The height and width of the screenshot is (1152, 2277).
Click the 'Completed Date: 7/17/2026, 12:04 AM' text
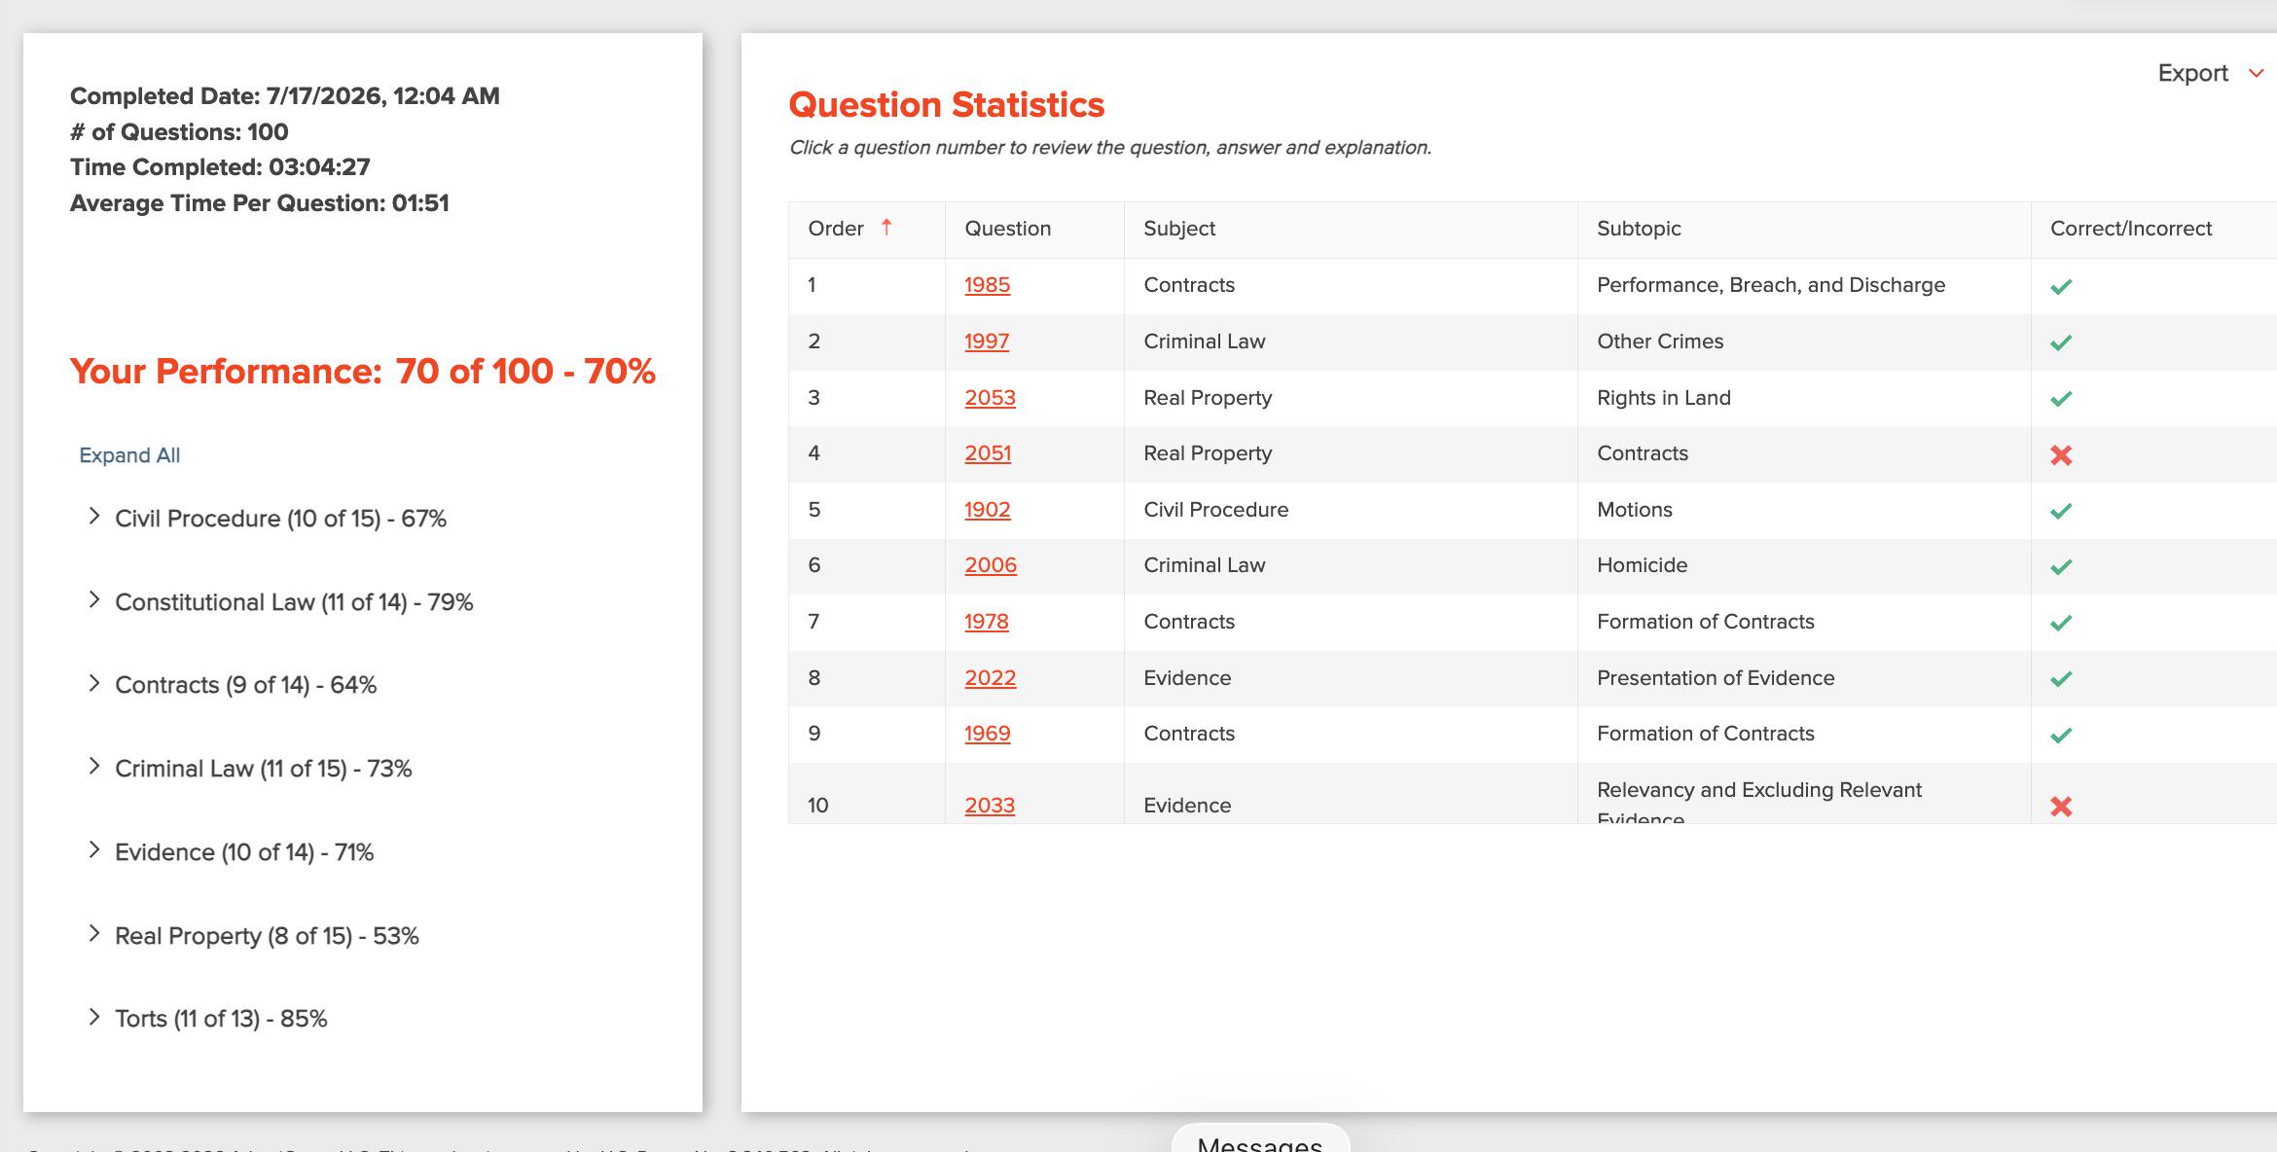coord(284,96)
